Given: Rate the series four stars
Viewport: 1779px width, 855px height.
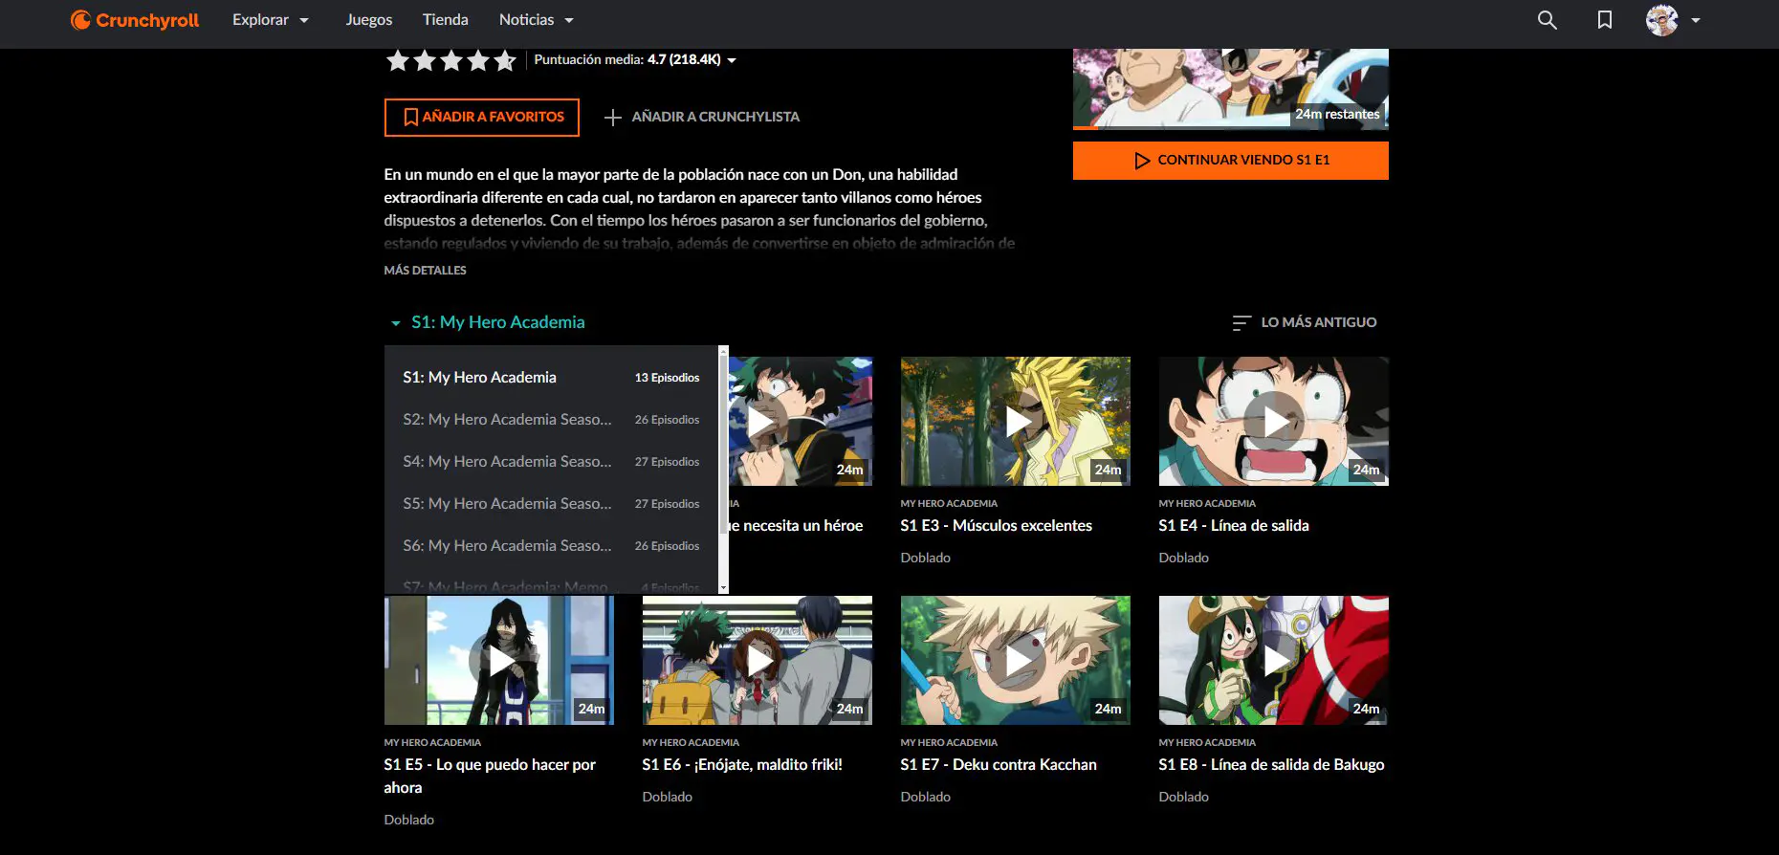Looking at the screenshot, I should click(x=478, y=61).
